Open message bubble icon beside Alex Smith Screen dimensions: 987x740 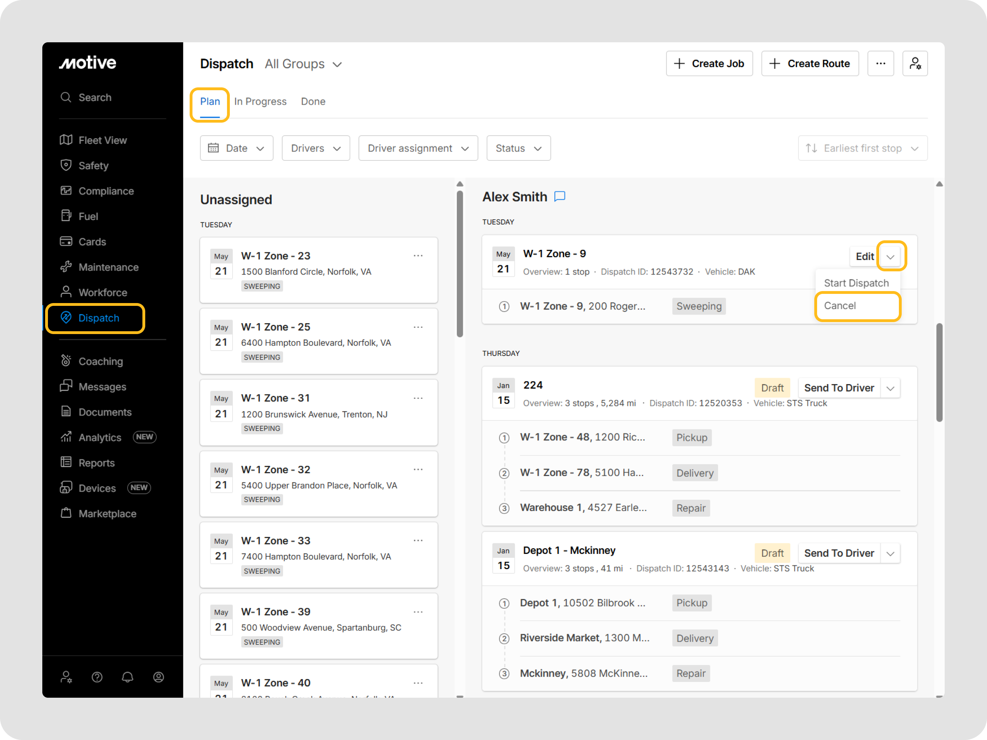(559, 196)
